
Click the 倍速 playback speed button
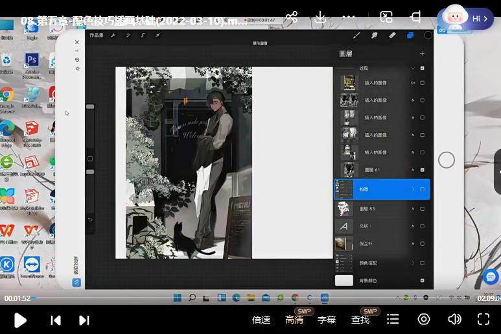261,320
